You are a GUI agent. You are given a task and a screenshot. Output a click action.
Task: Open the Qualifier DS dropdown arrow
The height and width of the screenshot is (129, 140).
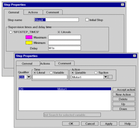point(29,77)
